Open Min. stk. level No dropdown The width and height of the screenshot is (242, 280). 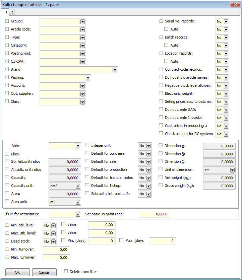[53, 225]
